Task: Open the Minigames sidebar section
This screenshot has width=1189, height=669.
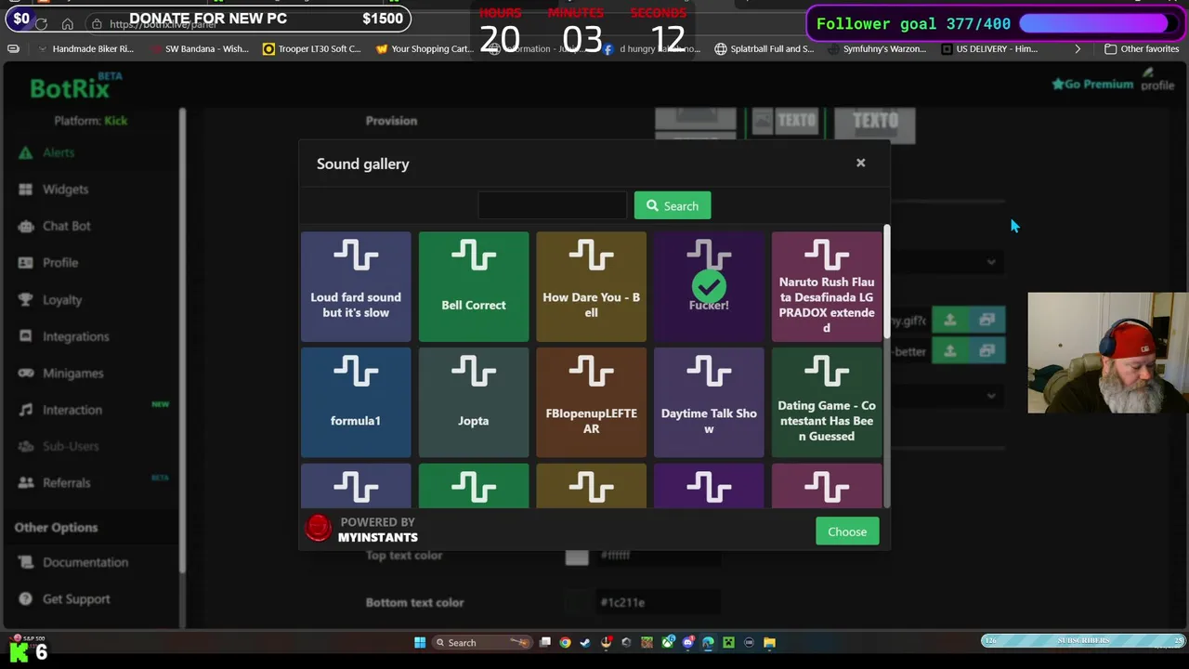Action: point(72,373)
